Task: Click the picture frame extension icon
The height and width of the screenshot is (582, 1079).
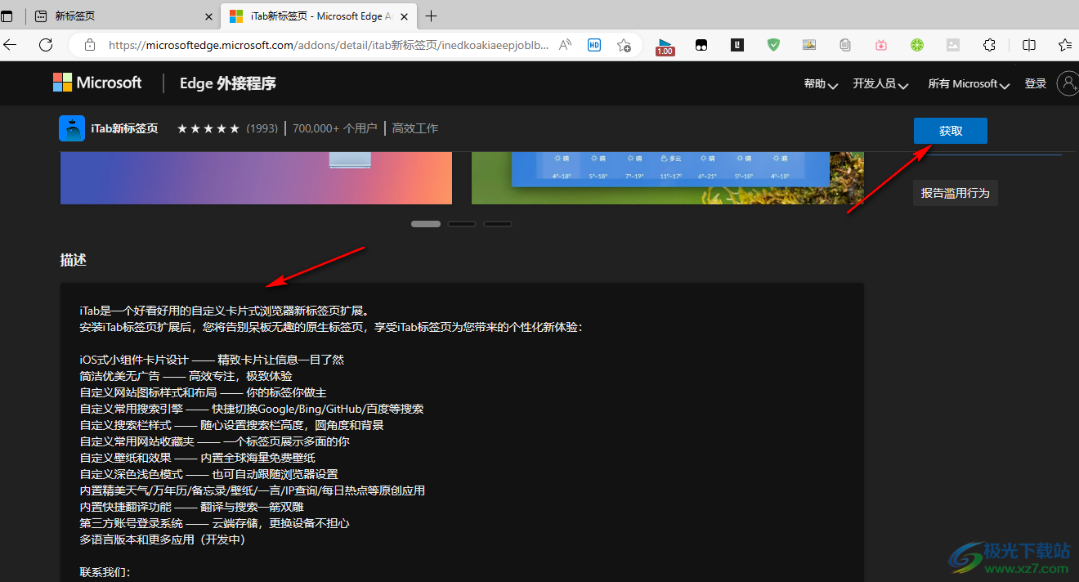Action: [809, 46]
